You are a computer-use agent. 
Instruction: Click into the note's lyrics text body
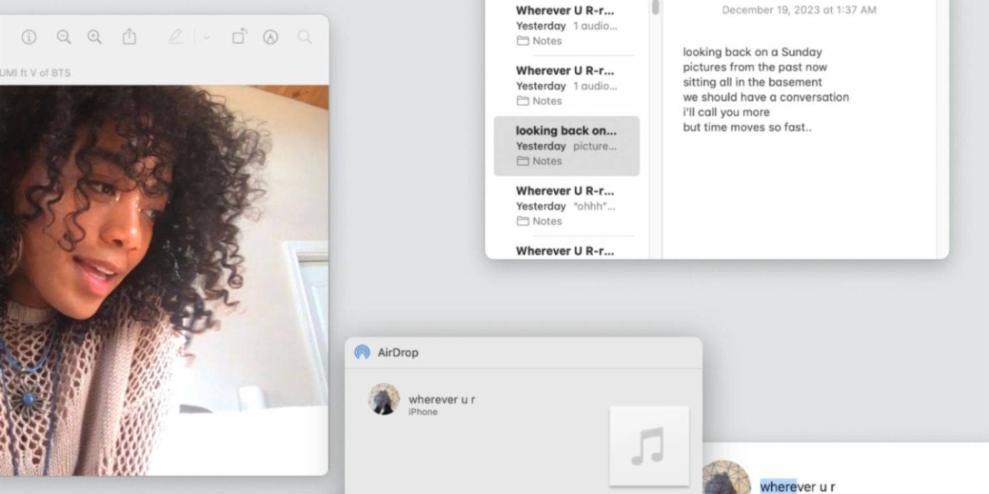765,89
